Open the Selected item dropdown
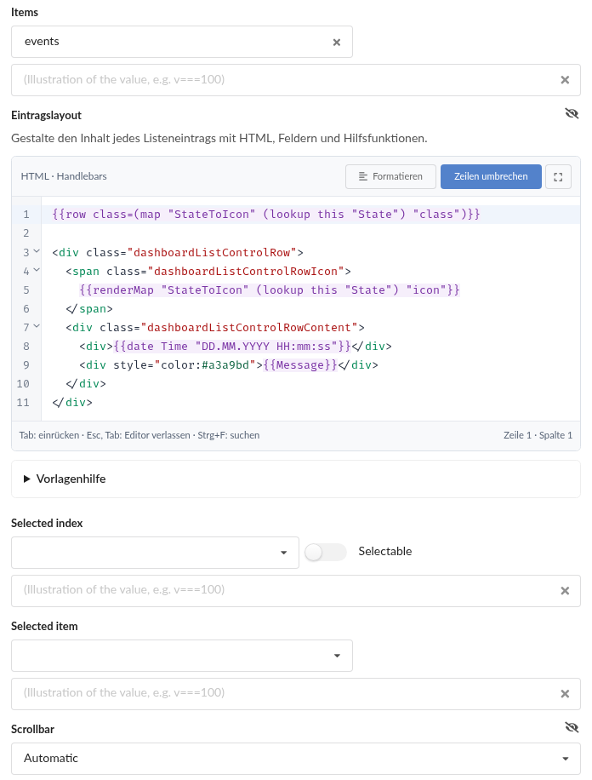This screenshot has height=780, width=592. [x=182, y=656]
